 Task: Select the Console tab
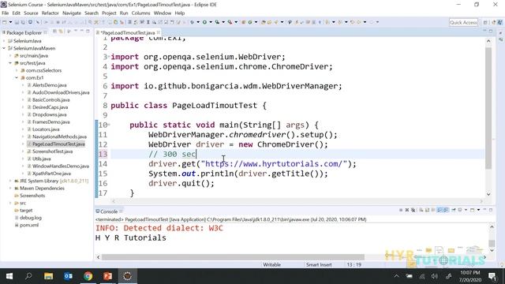109,211
